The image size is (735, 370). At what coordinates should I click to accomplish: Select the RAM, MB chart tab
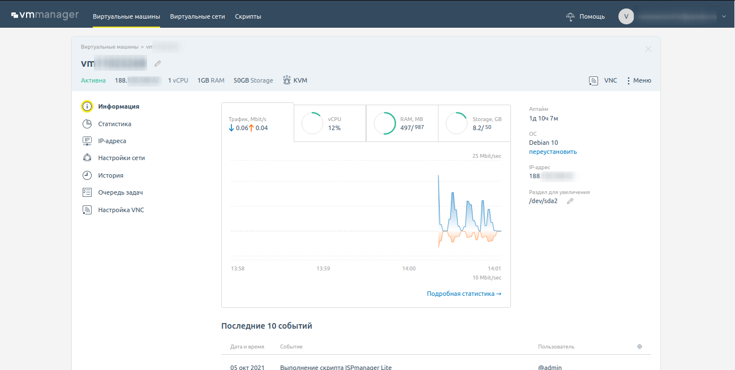(402, 123)
